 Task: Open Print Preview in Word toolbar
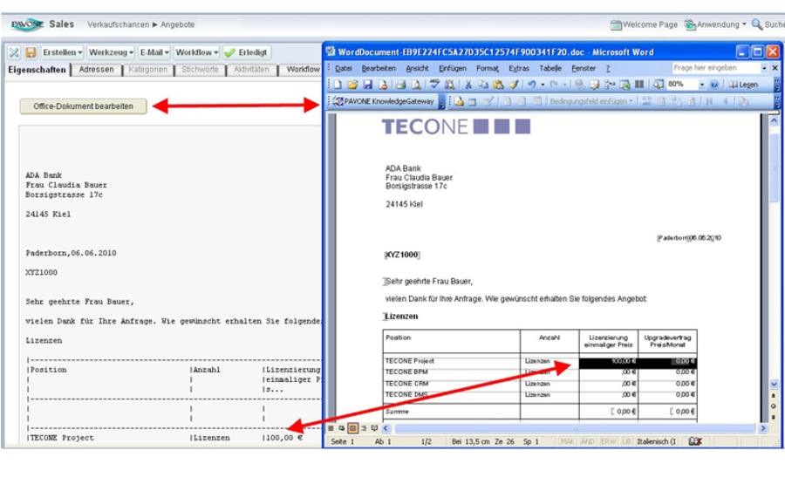point(416,85)
